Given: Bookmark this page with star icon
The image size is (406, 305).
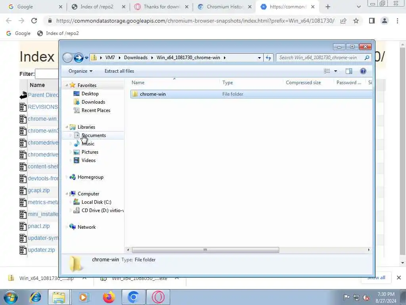Looking at the screenshot, I should coord(356,21).
